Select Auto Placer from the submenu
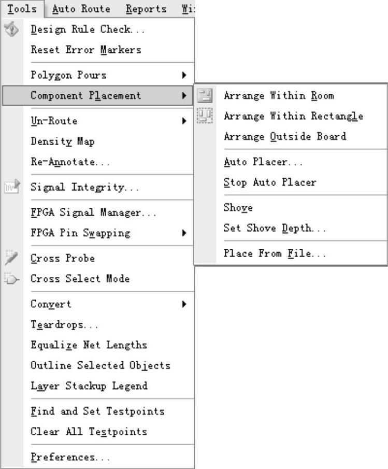This screenshot has height=469, width=388. coord(263,162)
